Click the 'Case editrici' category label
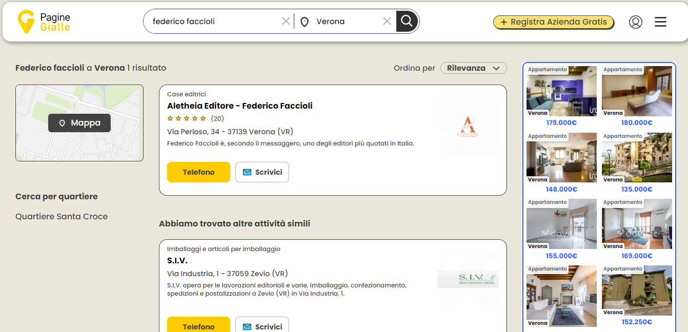Image resolution: width=688 pixels, height=332 pixels. pos(187,94)
